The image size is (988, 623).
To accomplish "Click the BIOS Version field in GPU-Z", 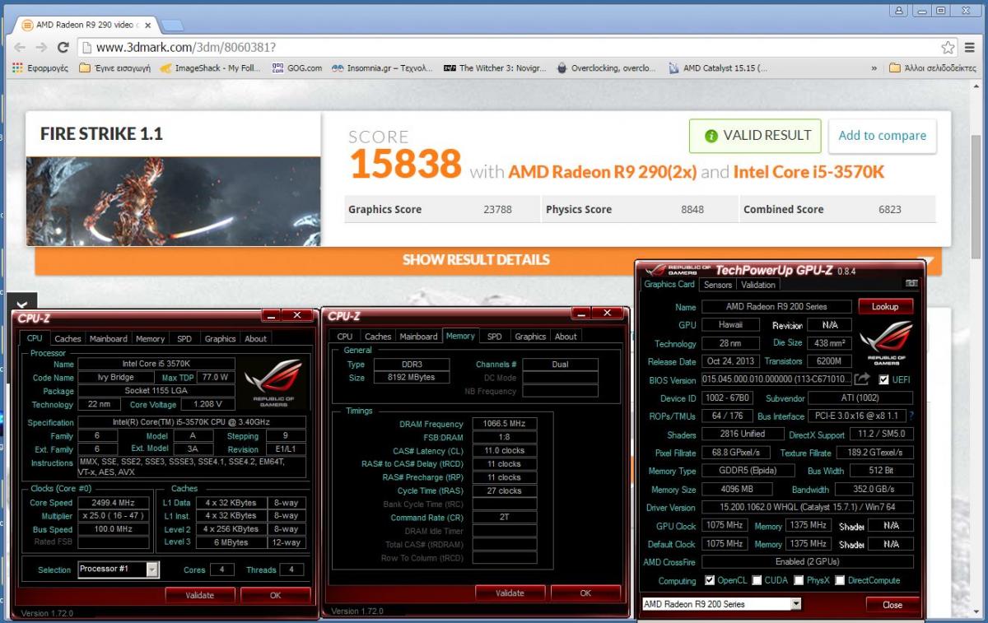I will tap(776, 379).
